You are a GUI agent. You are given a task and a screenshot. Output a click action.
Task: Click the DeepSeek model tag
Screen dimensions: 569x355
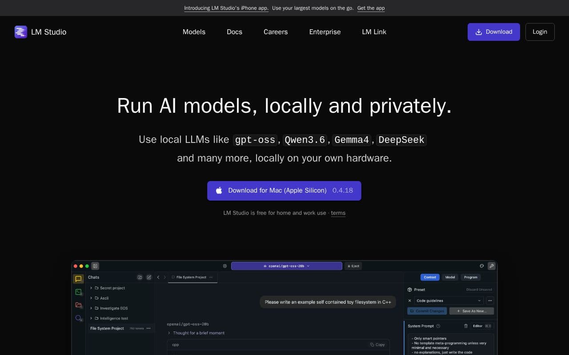(401, 140)
